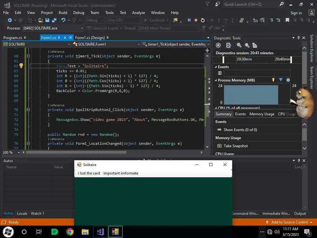Click the lightbulb quick actions icon

(21, 65)
